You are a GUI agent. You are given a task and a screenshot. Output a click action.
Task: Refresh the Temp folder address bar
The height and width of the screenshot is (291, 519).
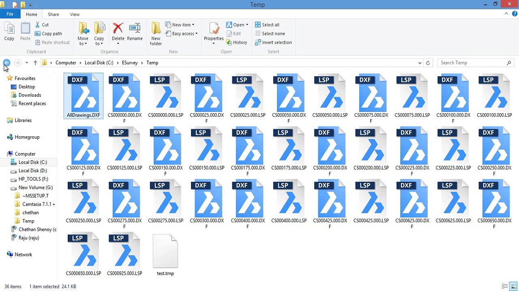[x=428, y=63]
